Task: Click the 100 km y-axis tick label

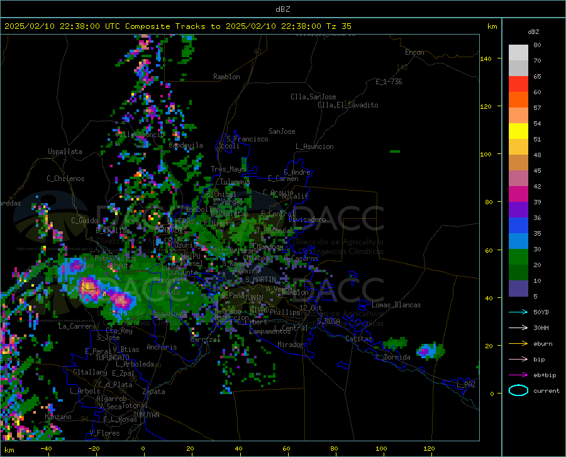Action: click(486, 154)
